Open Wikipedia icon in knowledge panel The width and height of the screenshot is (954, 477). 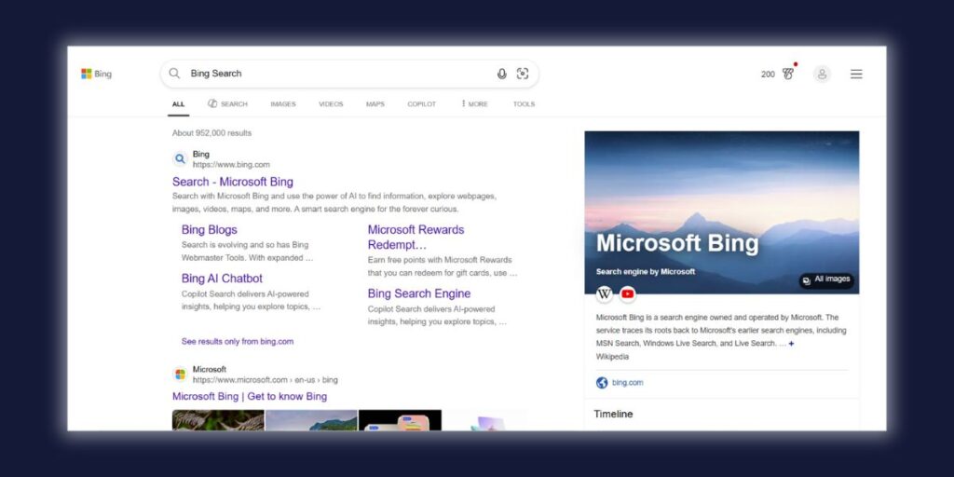605,294
